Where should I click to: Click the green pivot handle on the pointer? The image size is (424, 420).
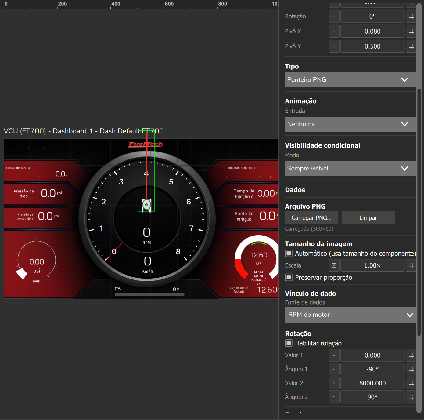click(146, 205)
